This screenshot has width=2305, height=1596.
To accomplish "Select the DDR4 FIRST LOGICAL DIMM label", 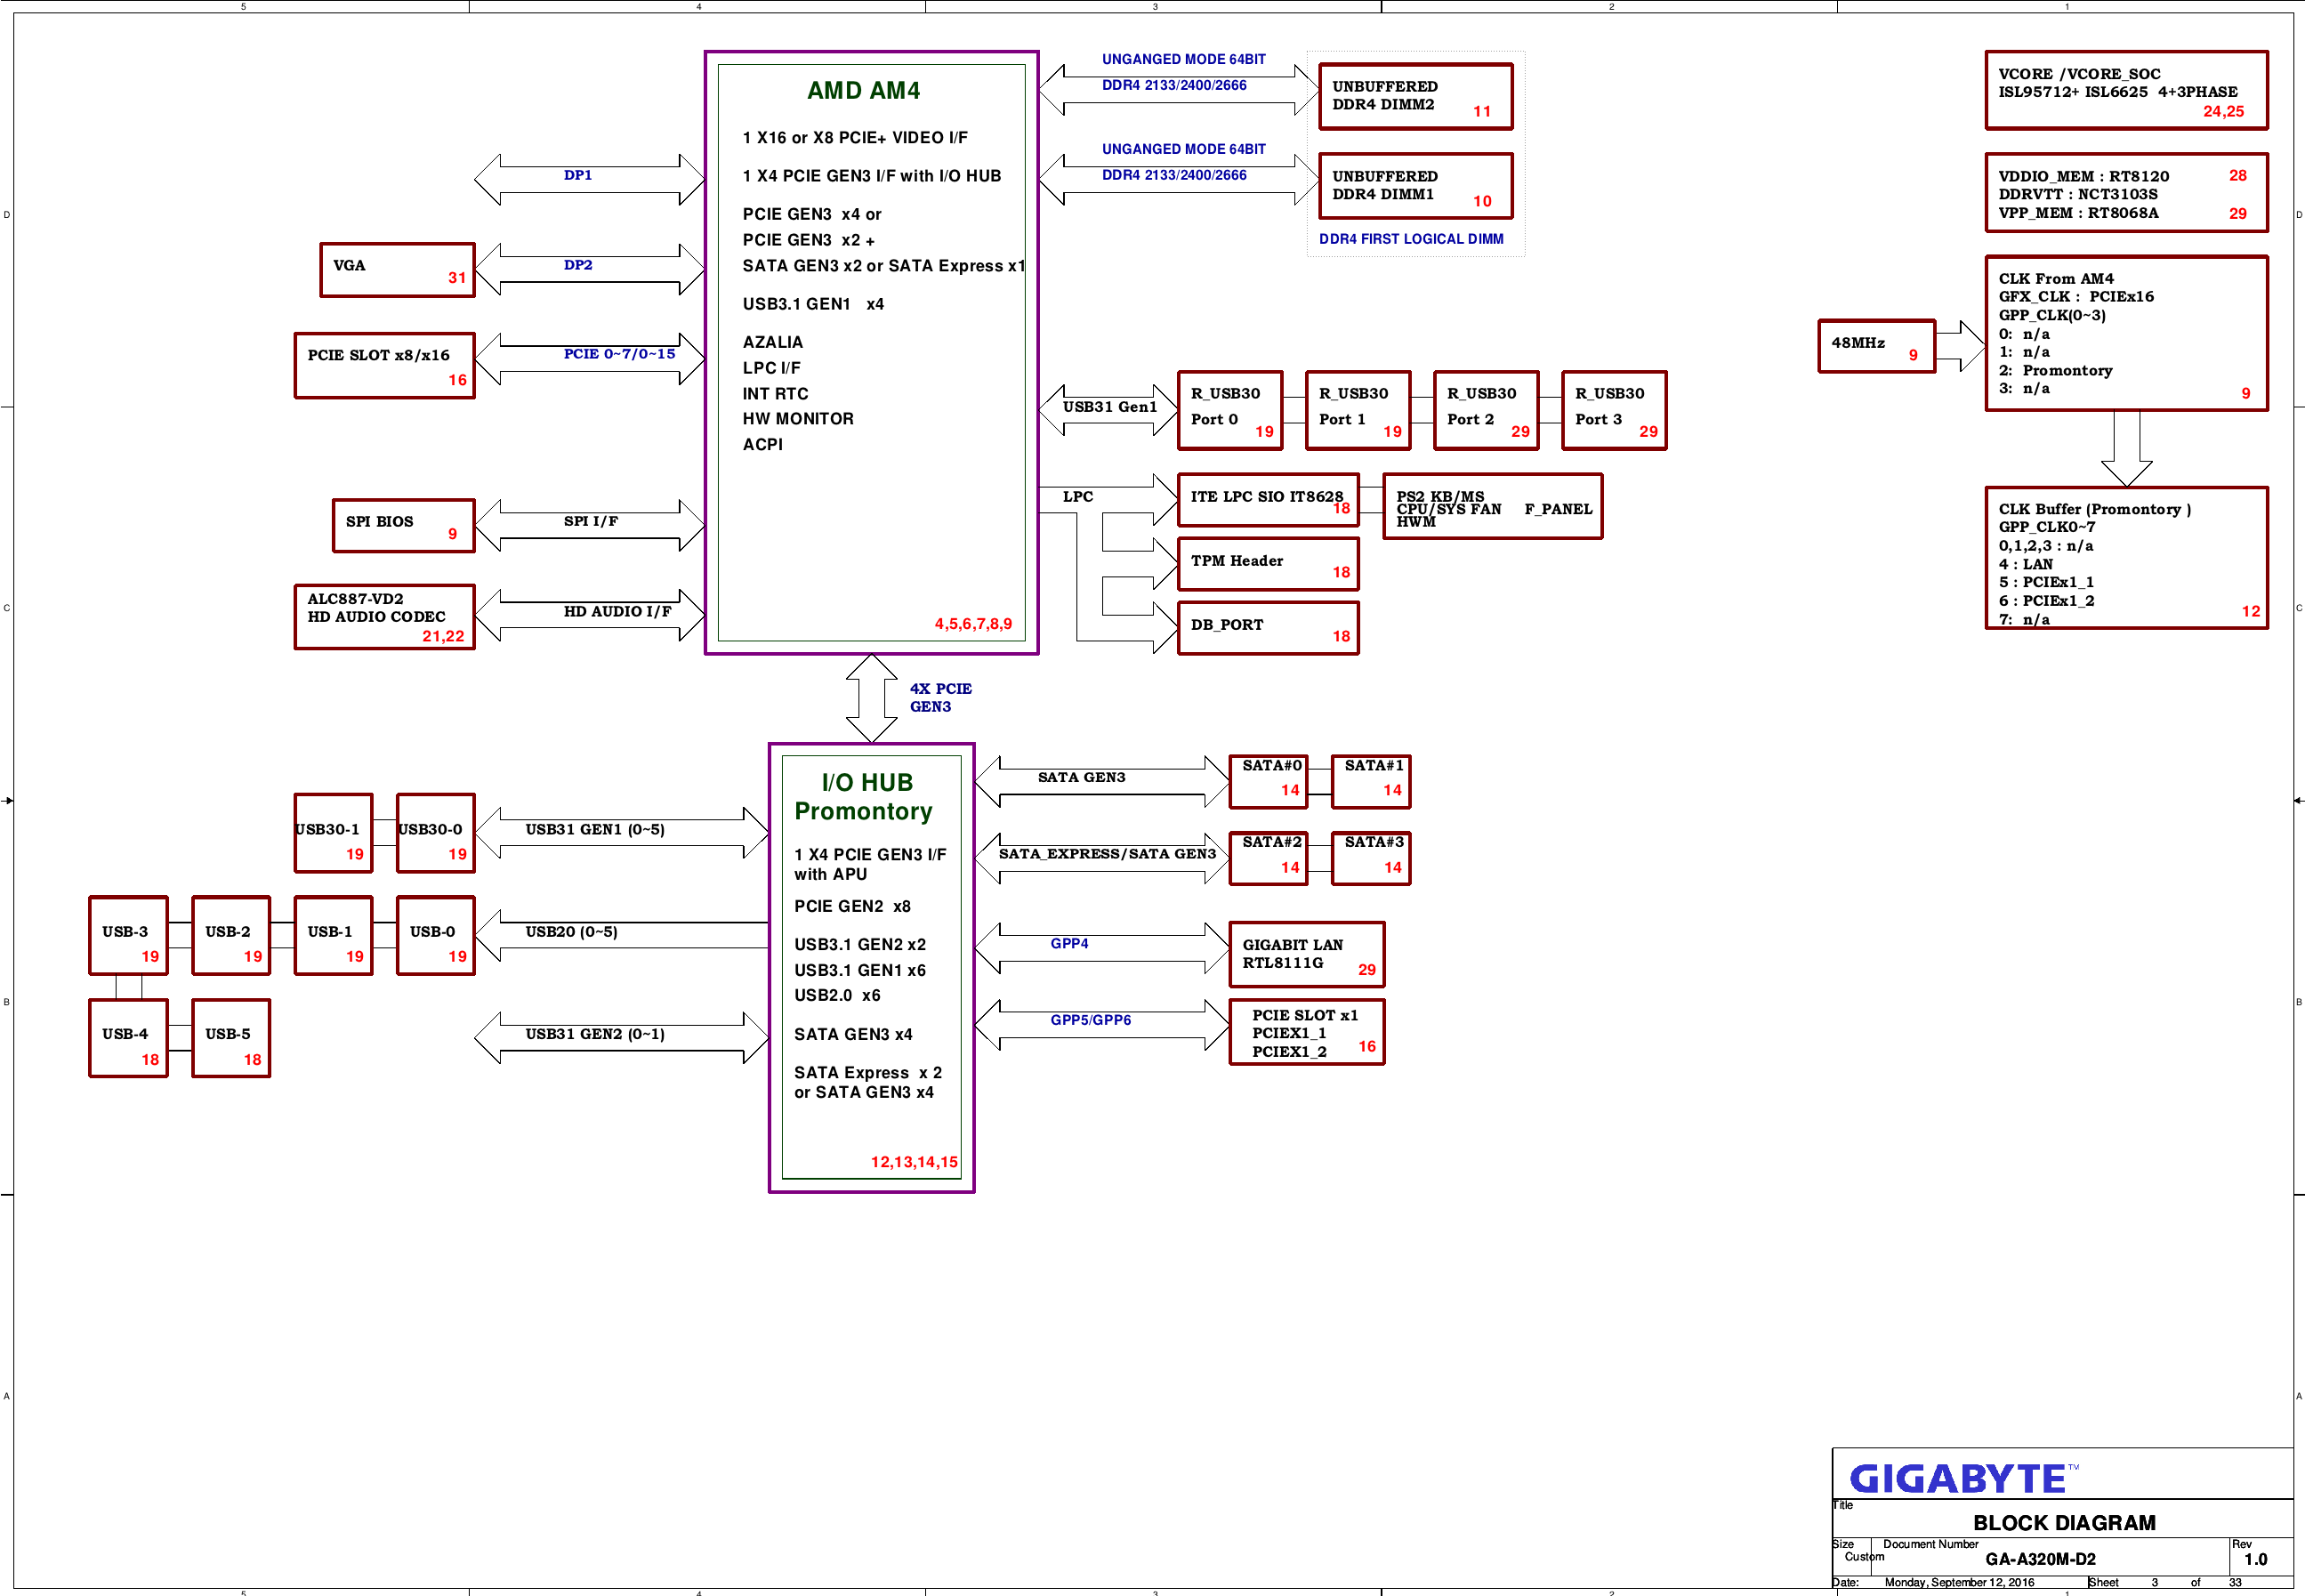I will pos(1410,239).
